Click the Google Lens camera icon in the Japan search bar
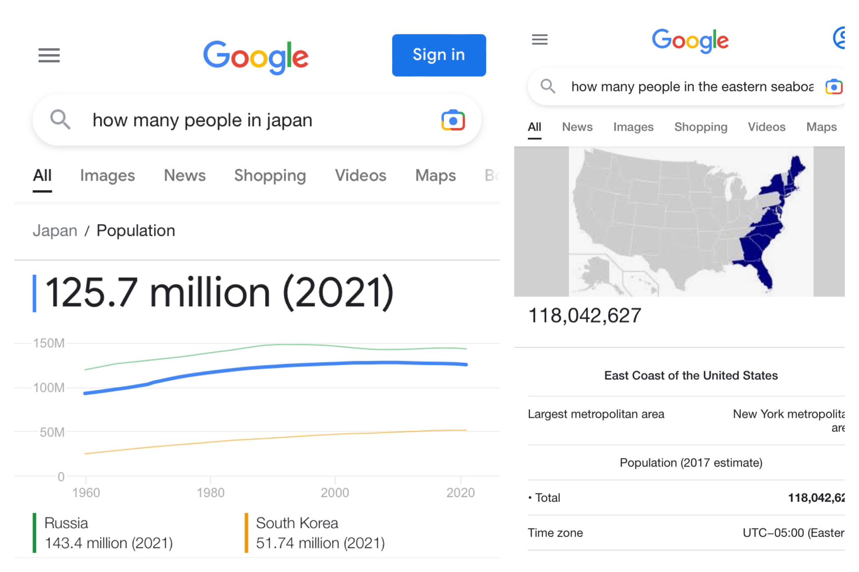 click(x=452, y=120)
